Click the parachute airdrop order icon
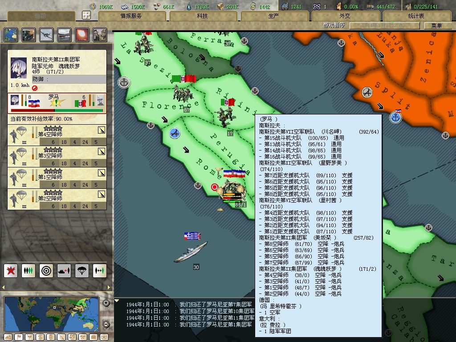 82,271
